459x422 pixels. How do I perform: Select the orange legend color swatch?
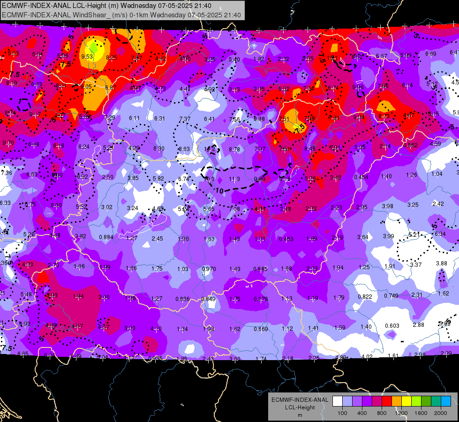pyautogui.click(x=397, y=401)
